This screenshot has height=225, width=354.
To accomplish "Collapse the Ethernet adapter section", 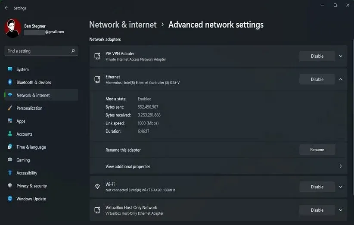I will coord(341,79).
